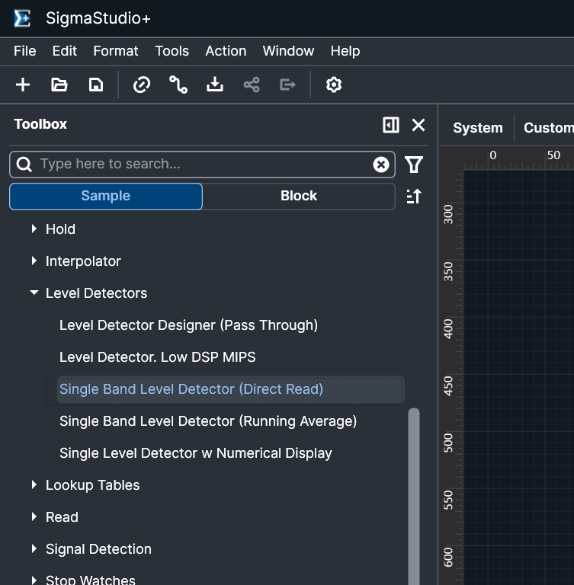Click the link/connect toolbar icon

[x=142, y=85]
